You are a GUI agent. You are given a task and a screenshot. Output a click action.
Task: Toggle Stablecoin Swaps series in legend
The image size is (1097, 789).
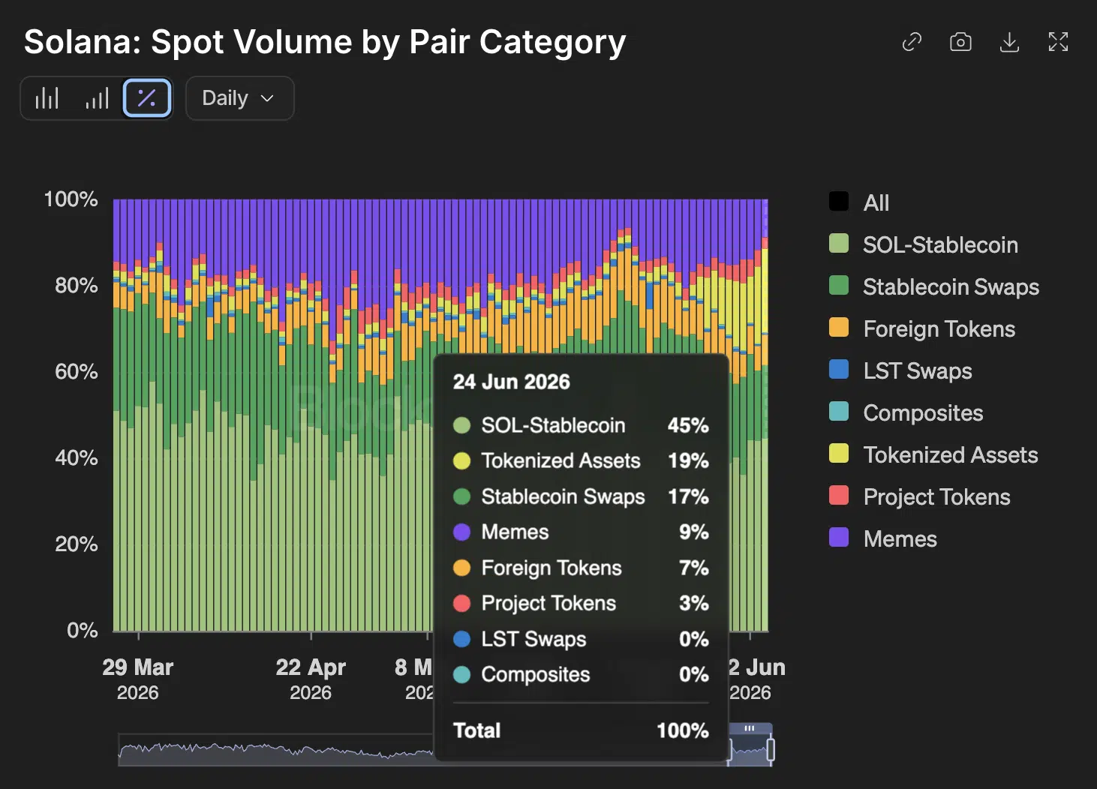(934, 286)
